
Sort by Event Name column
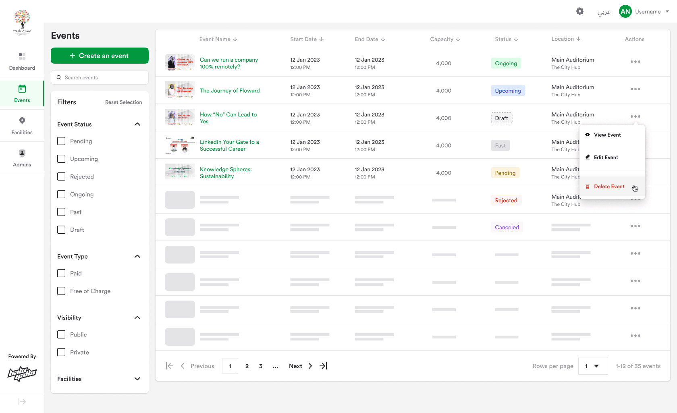pos(218,39)
